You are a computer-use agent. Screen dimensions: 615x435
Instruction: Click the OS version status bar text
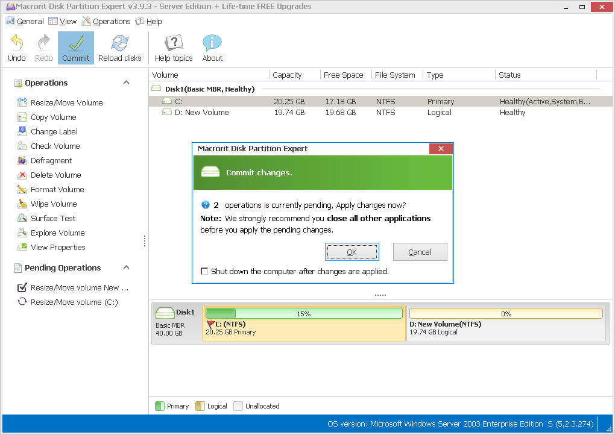461,424
